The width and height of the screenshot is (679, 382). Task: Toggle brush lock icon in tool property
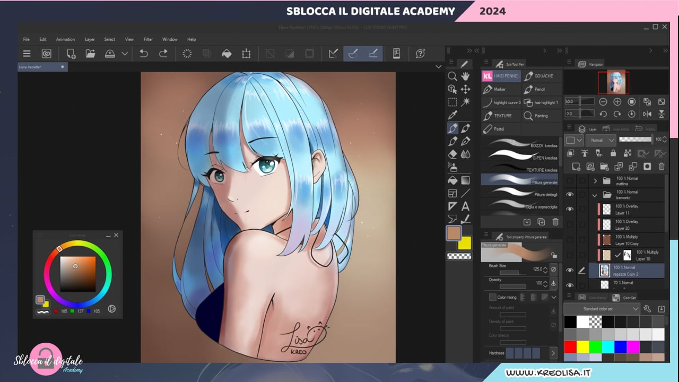(x=554, y=255)
